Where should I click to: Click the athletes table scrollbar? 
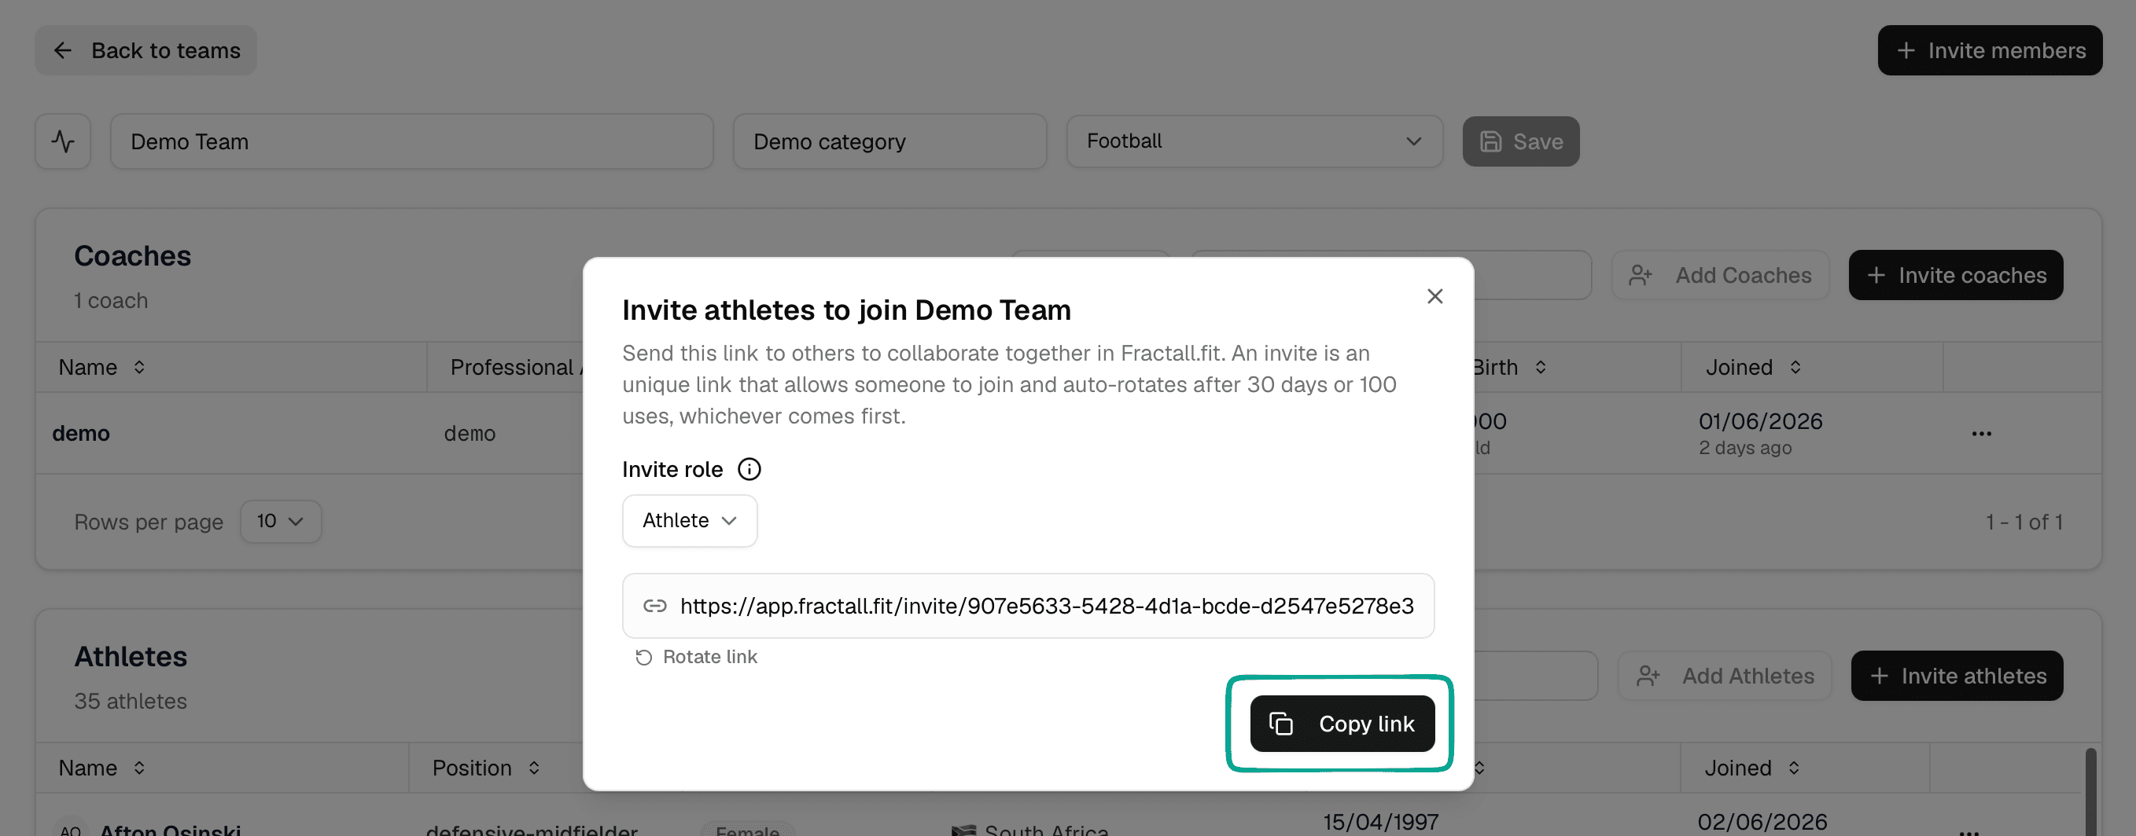[2090, 791]
